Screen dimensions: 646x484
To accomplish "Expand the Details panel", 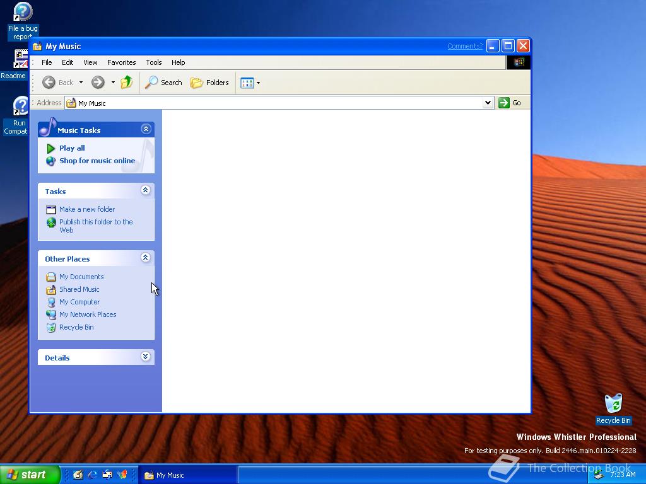I will pos(146,357).
